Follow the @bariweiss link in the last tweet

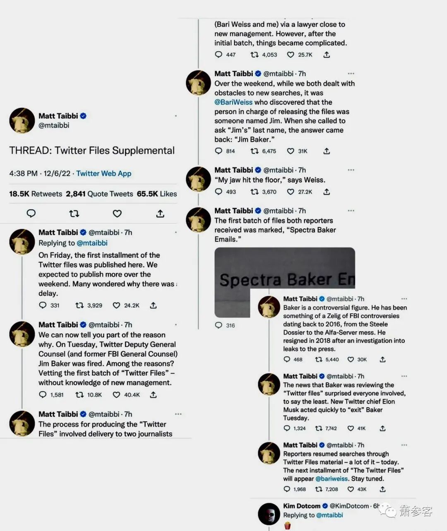point(332,478)
